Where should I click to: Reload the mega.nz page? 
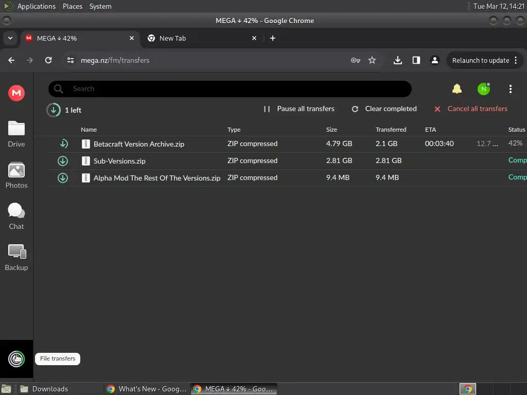click(48, 60)
